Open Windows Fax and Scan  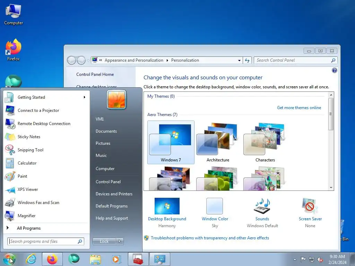(x=46, y=202)
